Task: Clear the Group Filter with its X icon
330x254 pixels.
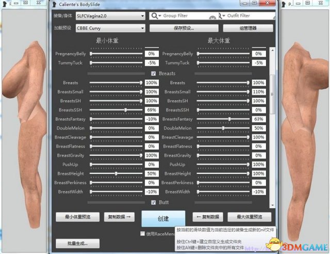Action: tap(212, 18)
